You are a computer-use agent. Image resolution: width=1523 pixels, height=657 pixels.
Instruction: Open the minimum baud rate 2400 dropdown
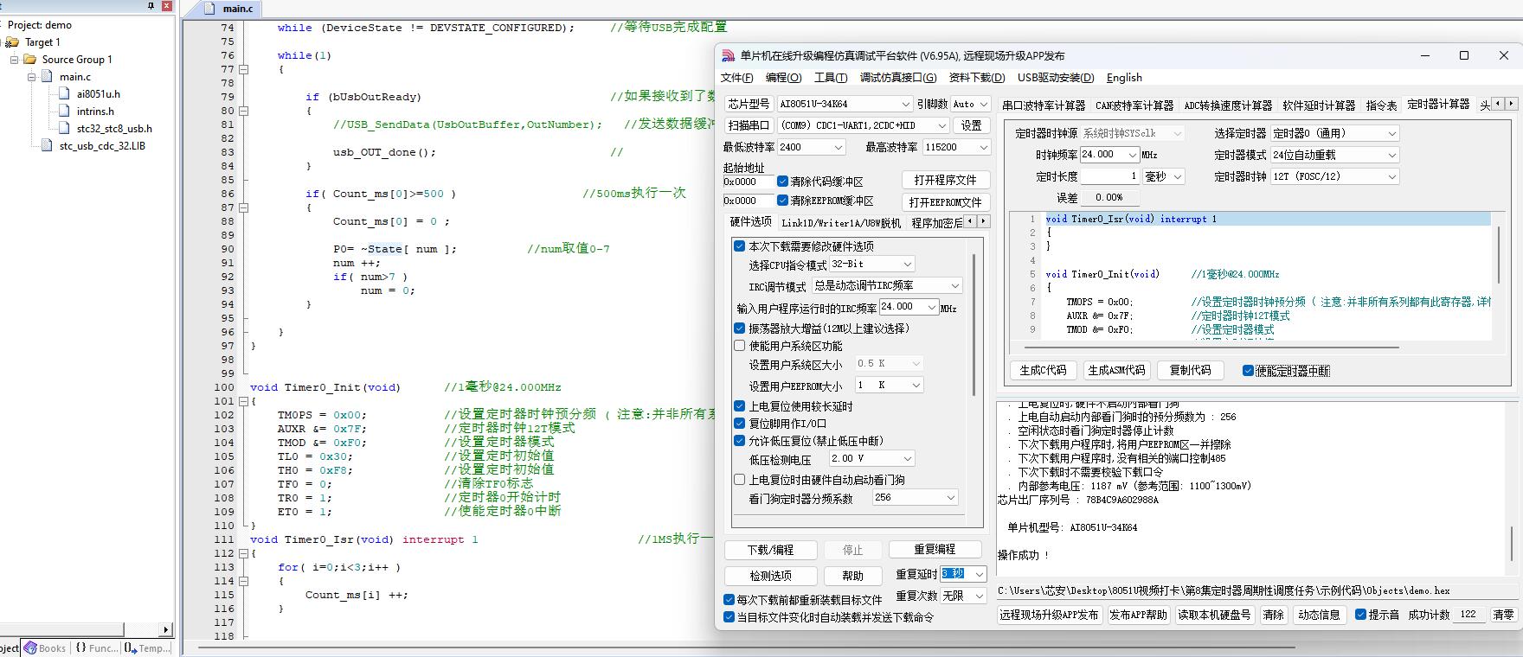[x=812, y=148]
